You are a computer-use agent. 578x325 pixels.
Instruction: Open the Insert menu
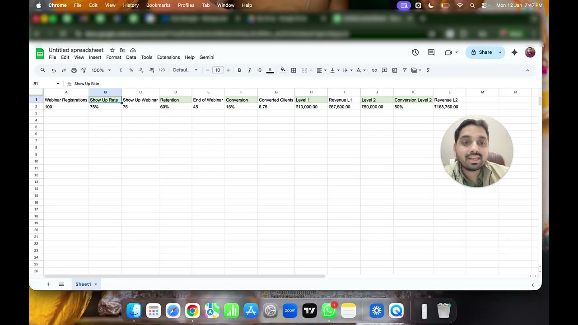[x=95, y=57]
